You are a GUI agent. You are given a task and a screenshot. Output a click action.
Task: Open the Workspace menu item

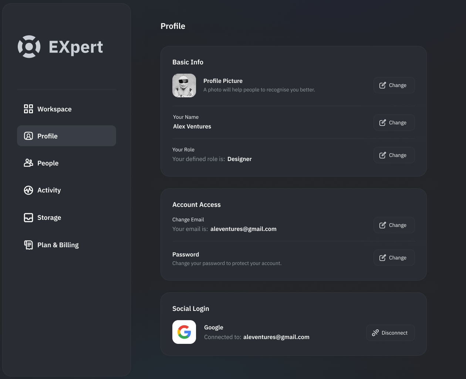(54, 109)
